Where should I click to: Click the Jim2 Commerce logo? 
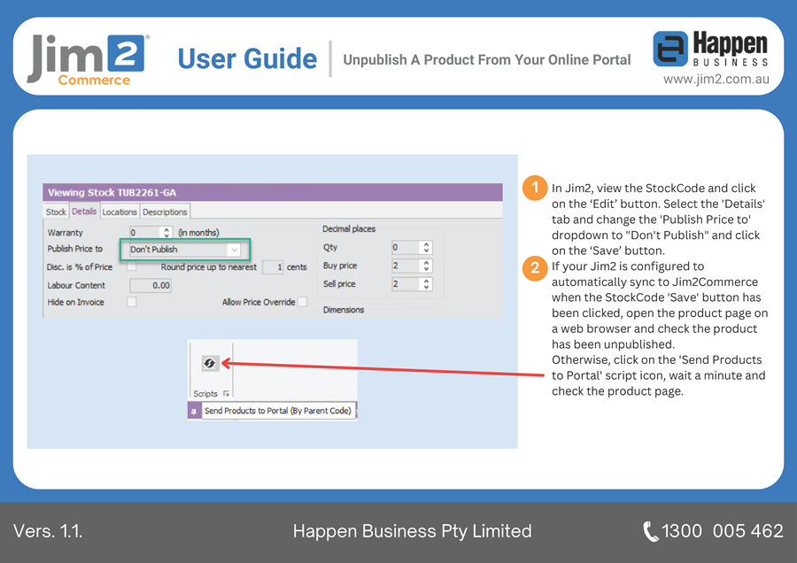click(89, 58)
